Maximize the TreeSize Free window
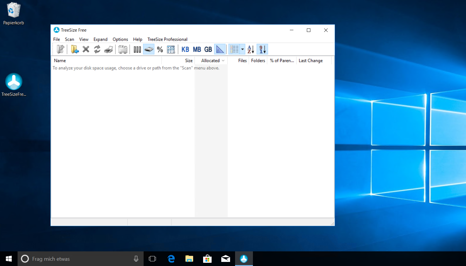 [x=309, y=30]
